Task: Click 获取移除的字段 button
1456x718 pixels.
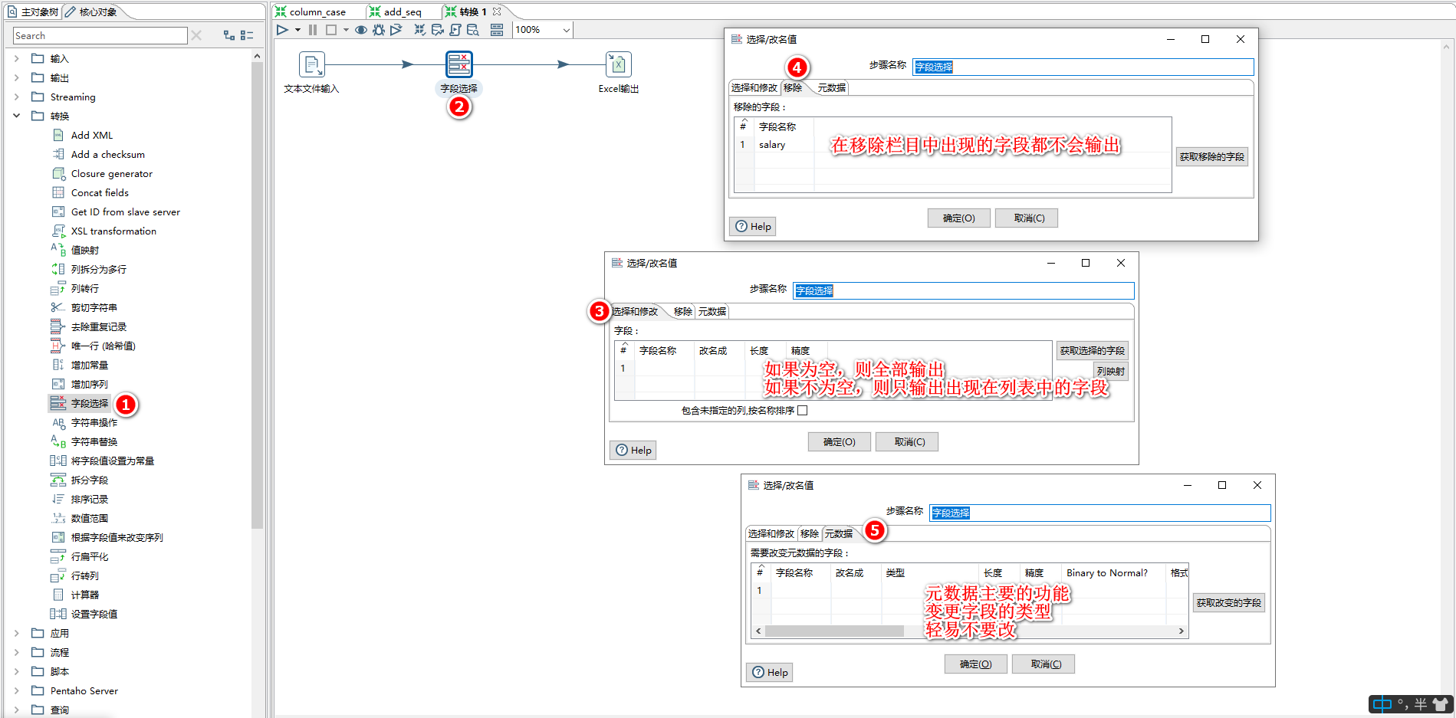Action: (1212, 156)
